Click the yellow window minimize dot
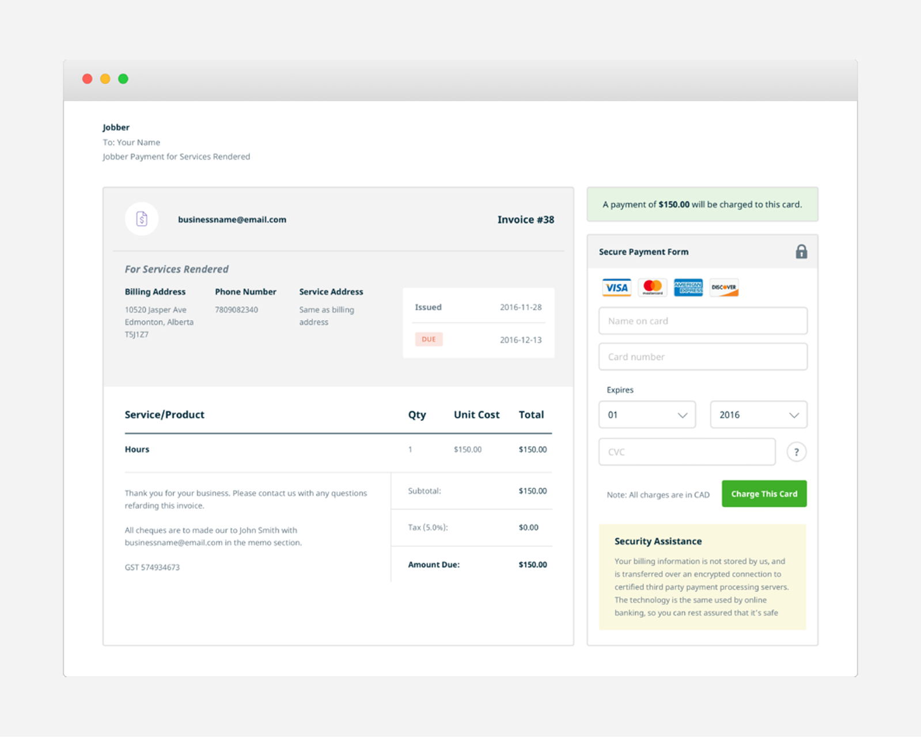 point(105,79)
